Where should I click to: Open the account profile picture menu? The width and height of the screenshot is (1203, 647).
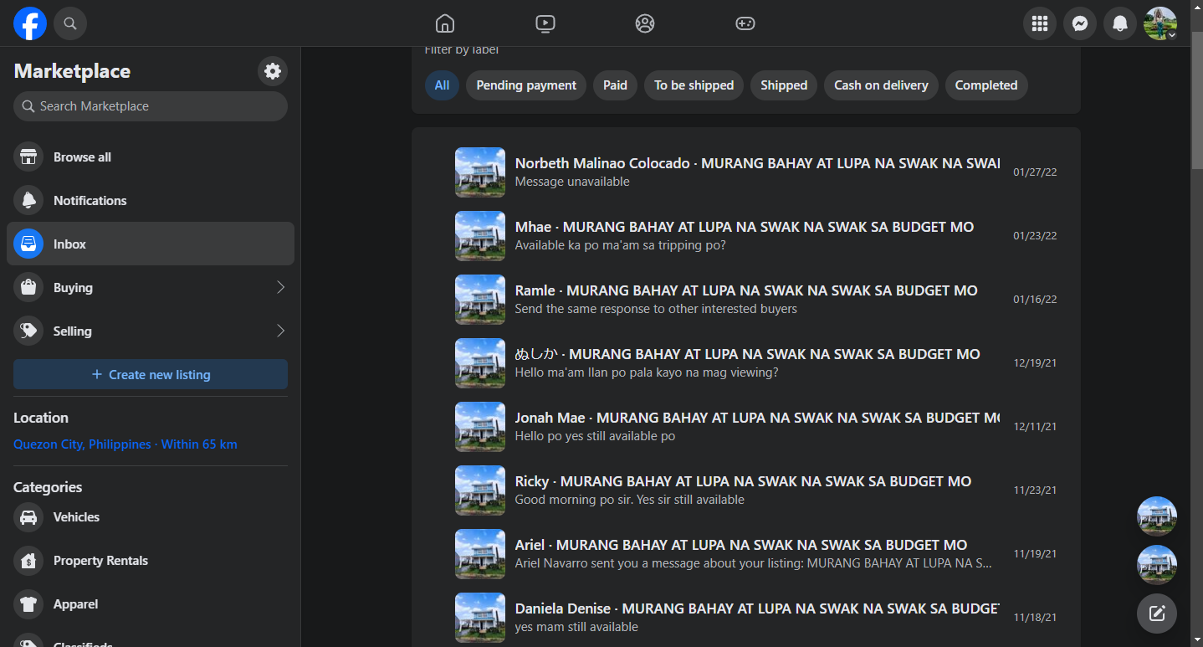click(1160, 23)
